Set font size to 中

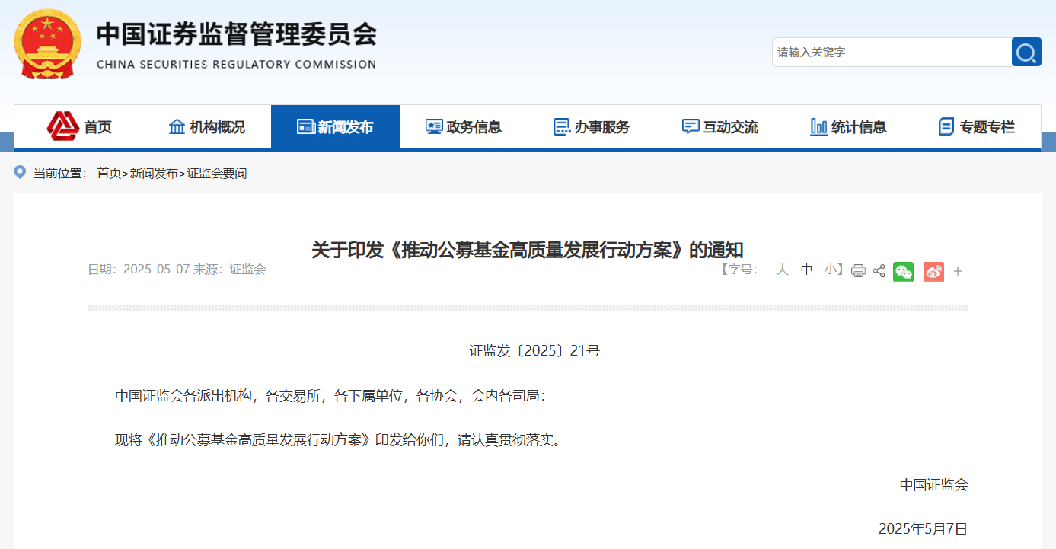[x=806, y=270]
